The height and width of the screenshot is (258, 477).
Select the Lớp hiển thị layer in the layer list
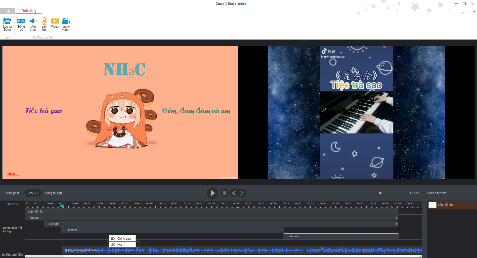click(452, 205)
